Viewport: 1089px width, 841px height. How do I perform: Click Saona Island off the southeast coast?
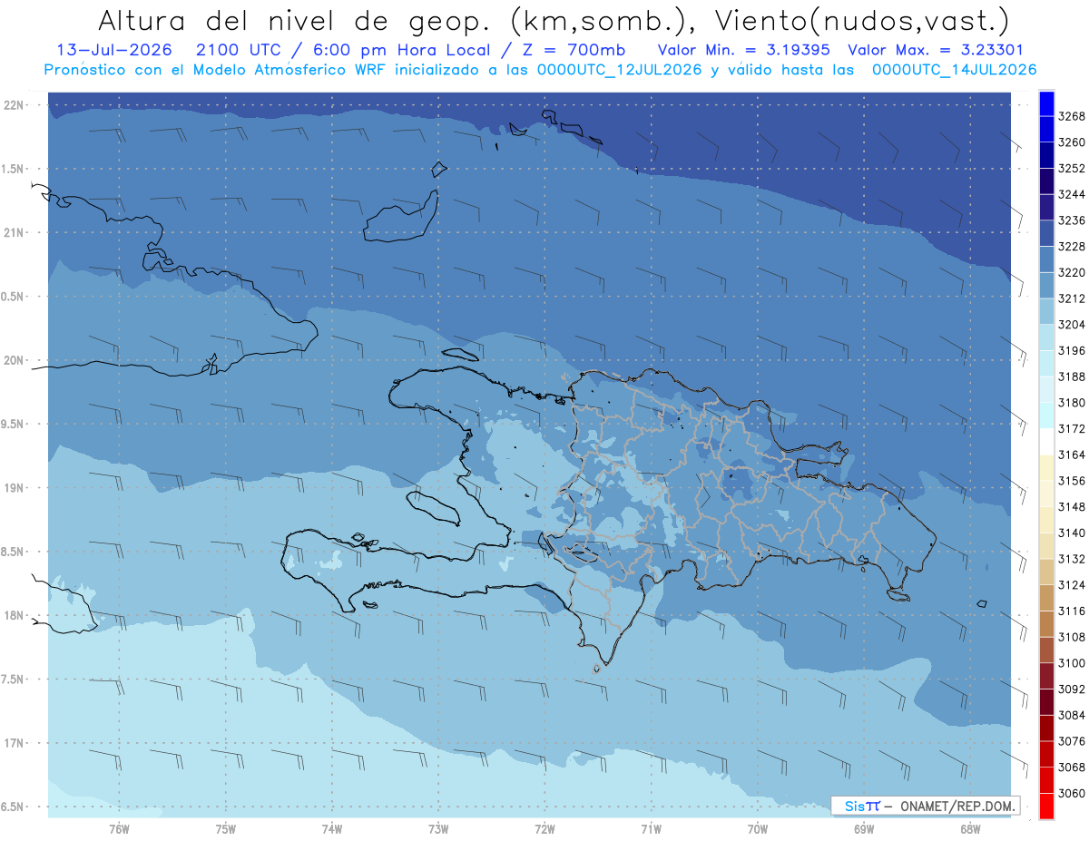[898, 595]
